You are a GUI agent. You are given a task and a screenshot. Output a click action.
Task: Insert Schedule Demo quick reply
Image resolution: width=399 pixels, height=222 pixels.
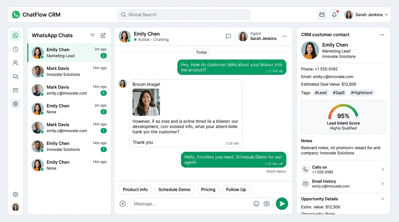(x=175, y=190)
